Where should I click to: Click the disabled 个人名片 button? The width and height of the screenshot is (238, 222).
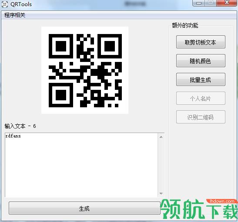point(201,98)
